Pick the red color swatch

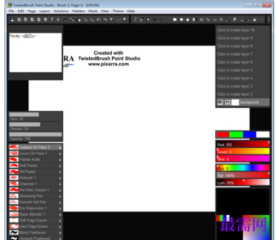click(223, 134)
